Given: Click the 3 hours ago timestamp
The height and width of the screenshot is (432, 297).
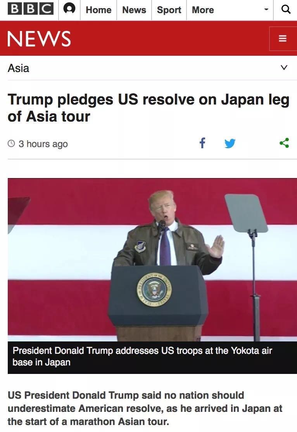Looking at the screenshot, I should (x=43, y=144).
